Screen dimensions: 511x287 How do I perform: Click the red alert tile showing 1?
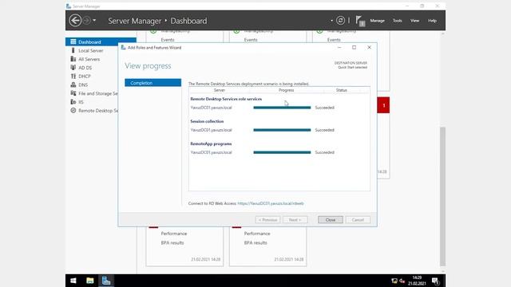point(383,105)
